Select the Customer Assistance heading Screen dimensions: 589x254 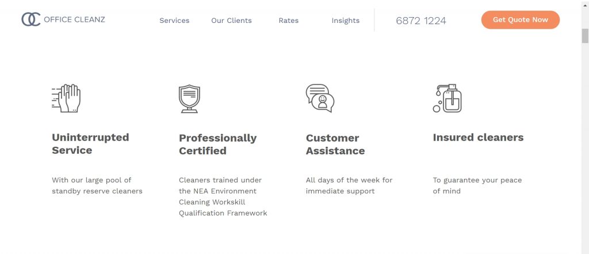335,144
